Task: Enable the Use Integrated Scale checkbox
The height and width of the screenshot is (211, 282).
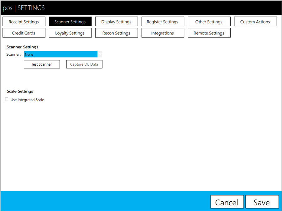Action: tap(7, 99)
